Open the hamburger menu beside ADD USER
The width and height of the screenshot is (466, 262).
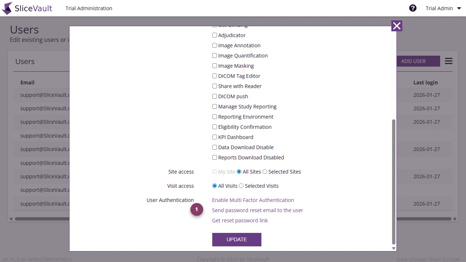tap(449, 61)
